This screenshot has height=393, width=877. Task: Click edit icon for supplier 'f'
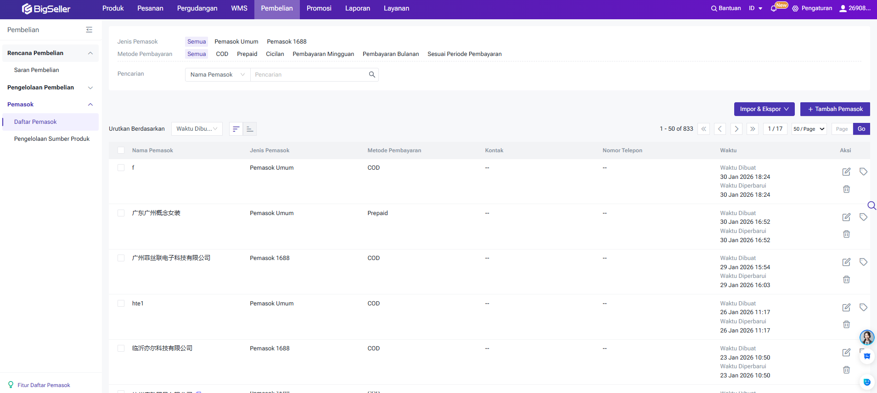click(x=846, y=172)
